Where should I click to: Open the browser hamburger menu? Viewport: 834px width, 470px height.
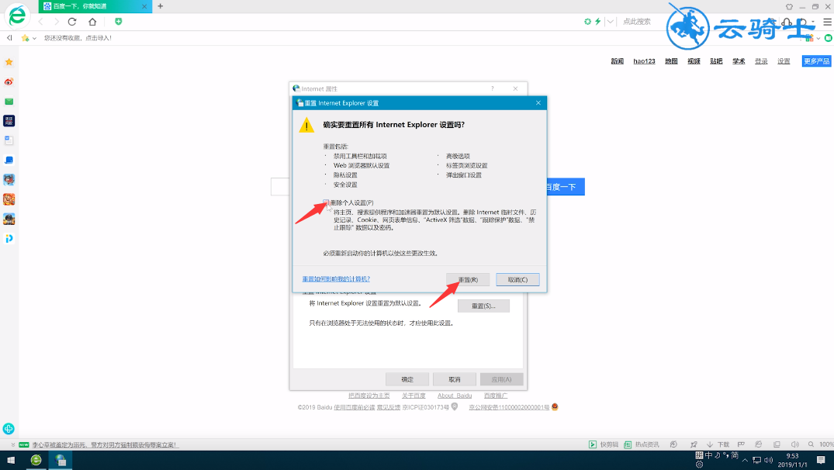point(827,22)
